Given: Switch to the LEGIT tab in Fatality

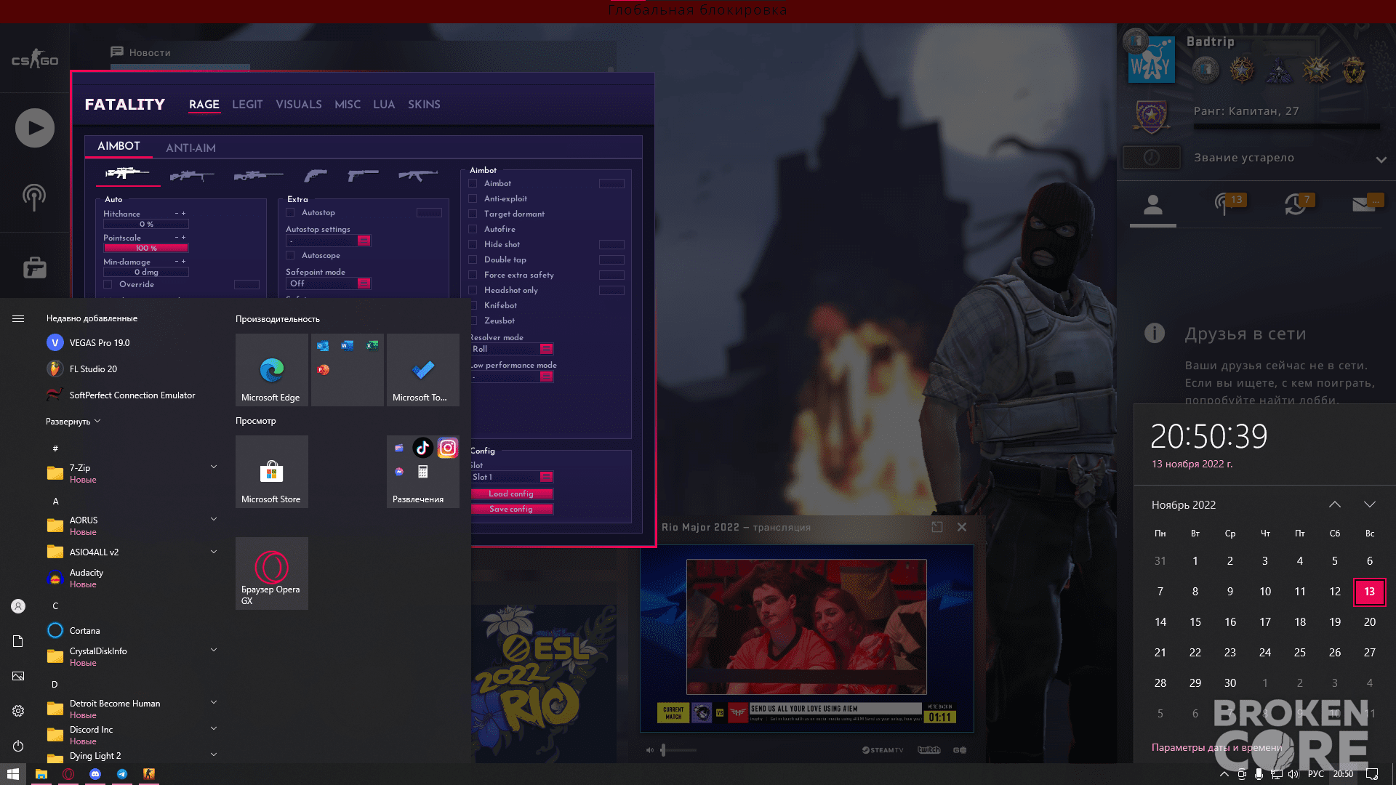Looking at the screenshot, I should 247,105.
